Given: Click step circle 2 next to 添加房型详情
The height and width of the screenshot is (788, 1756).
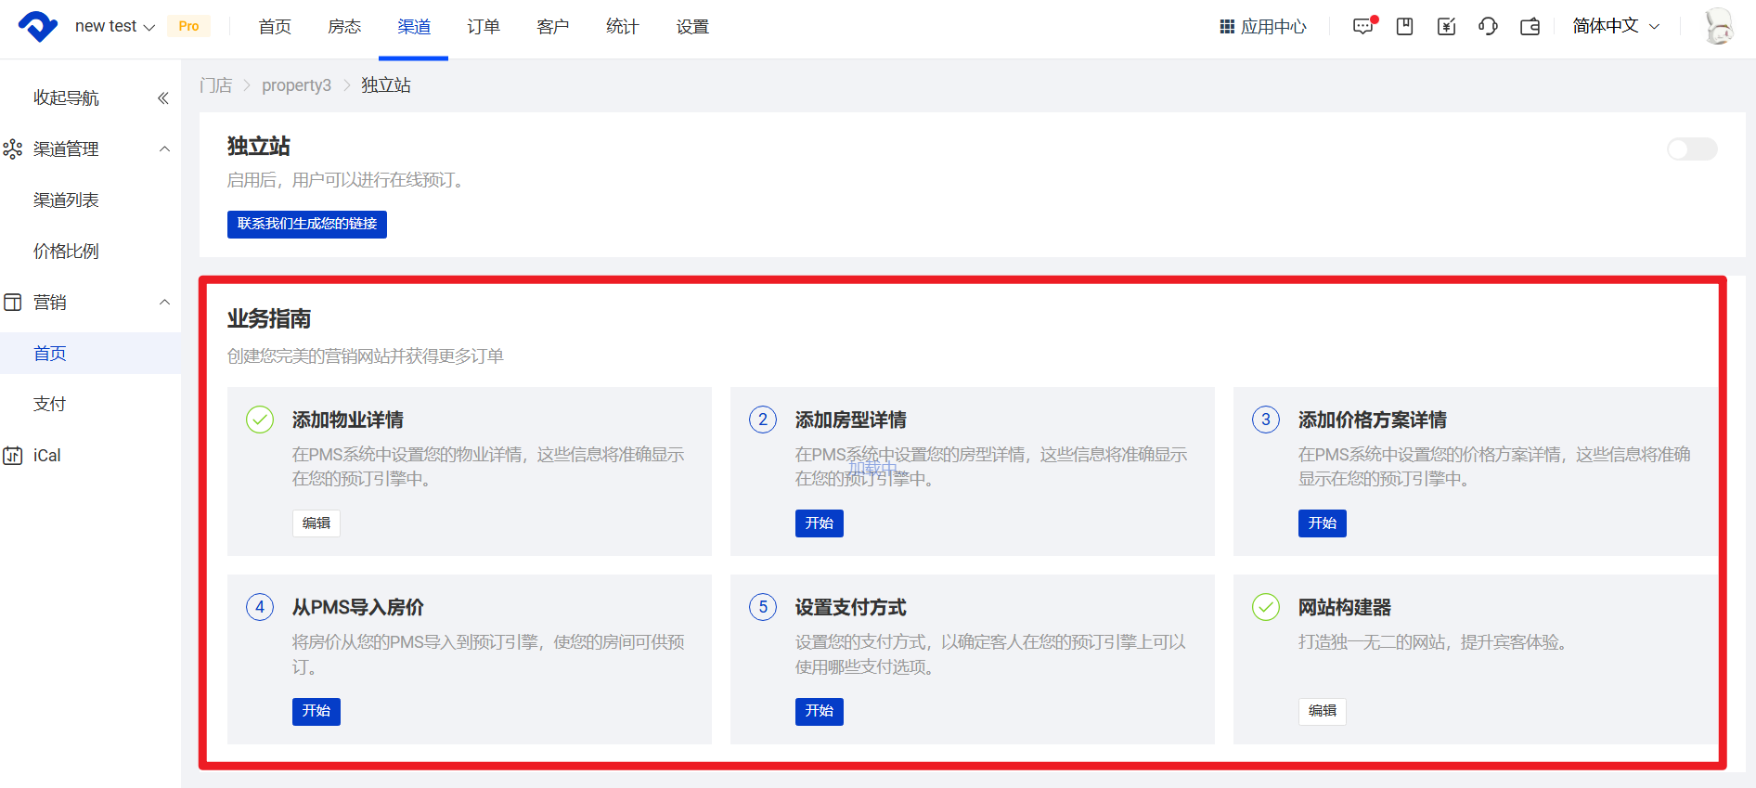Looking at the screenshot, I should click(763, 420).
